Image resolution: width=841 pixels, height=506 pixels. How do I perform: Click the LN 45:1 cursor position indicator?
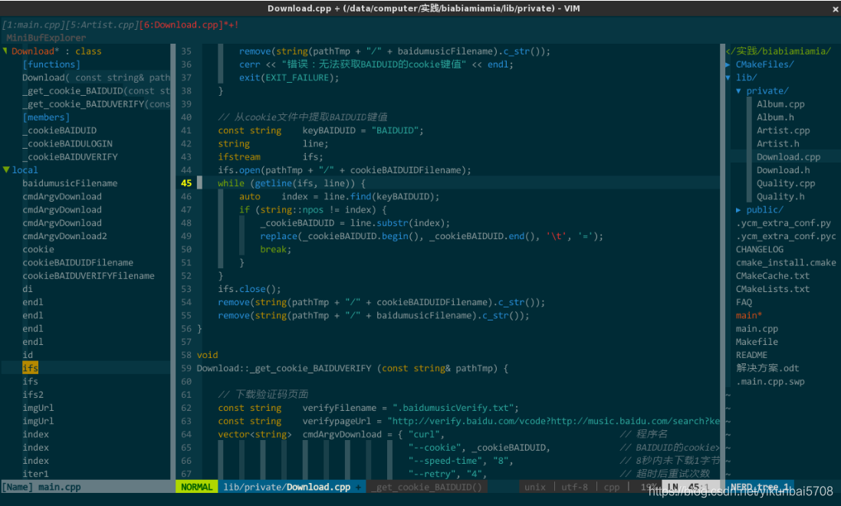688,486
